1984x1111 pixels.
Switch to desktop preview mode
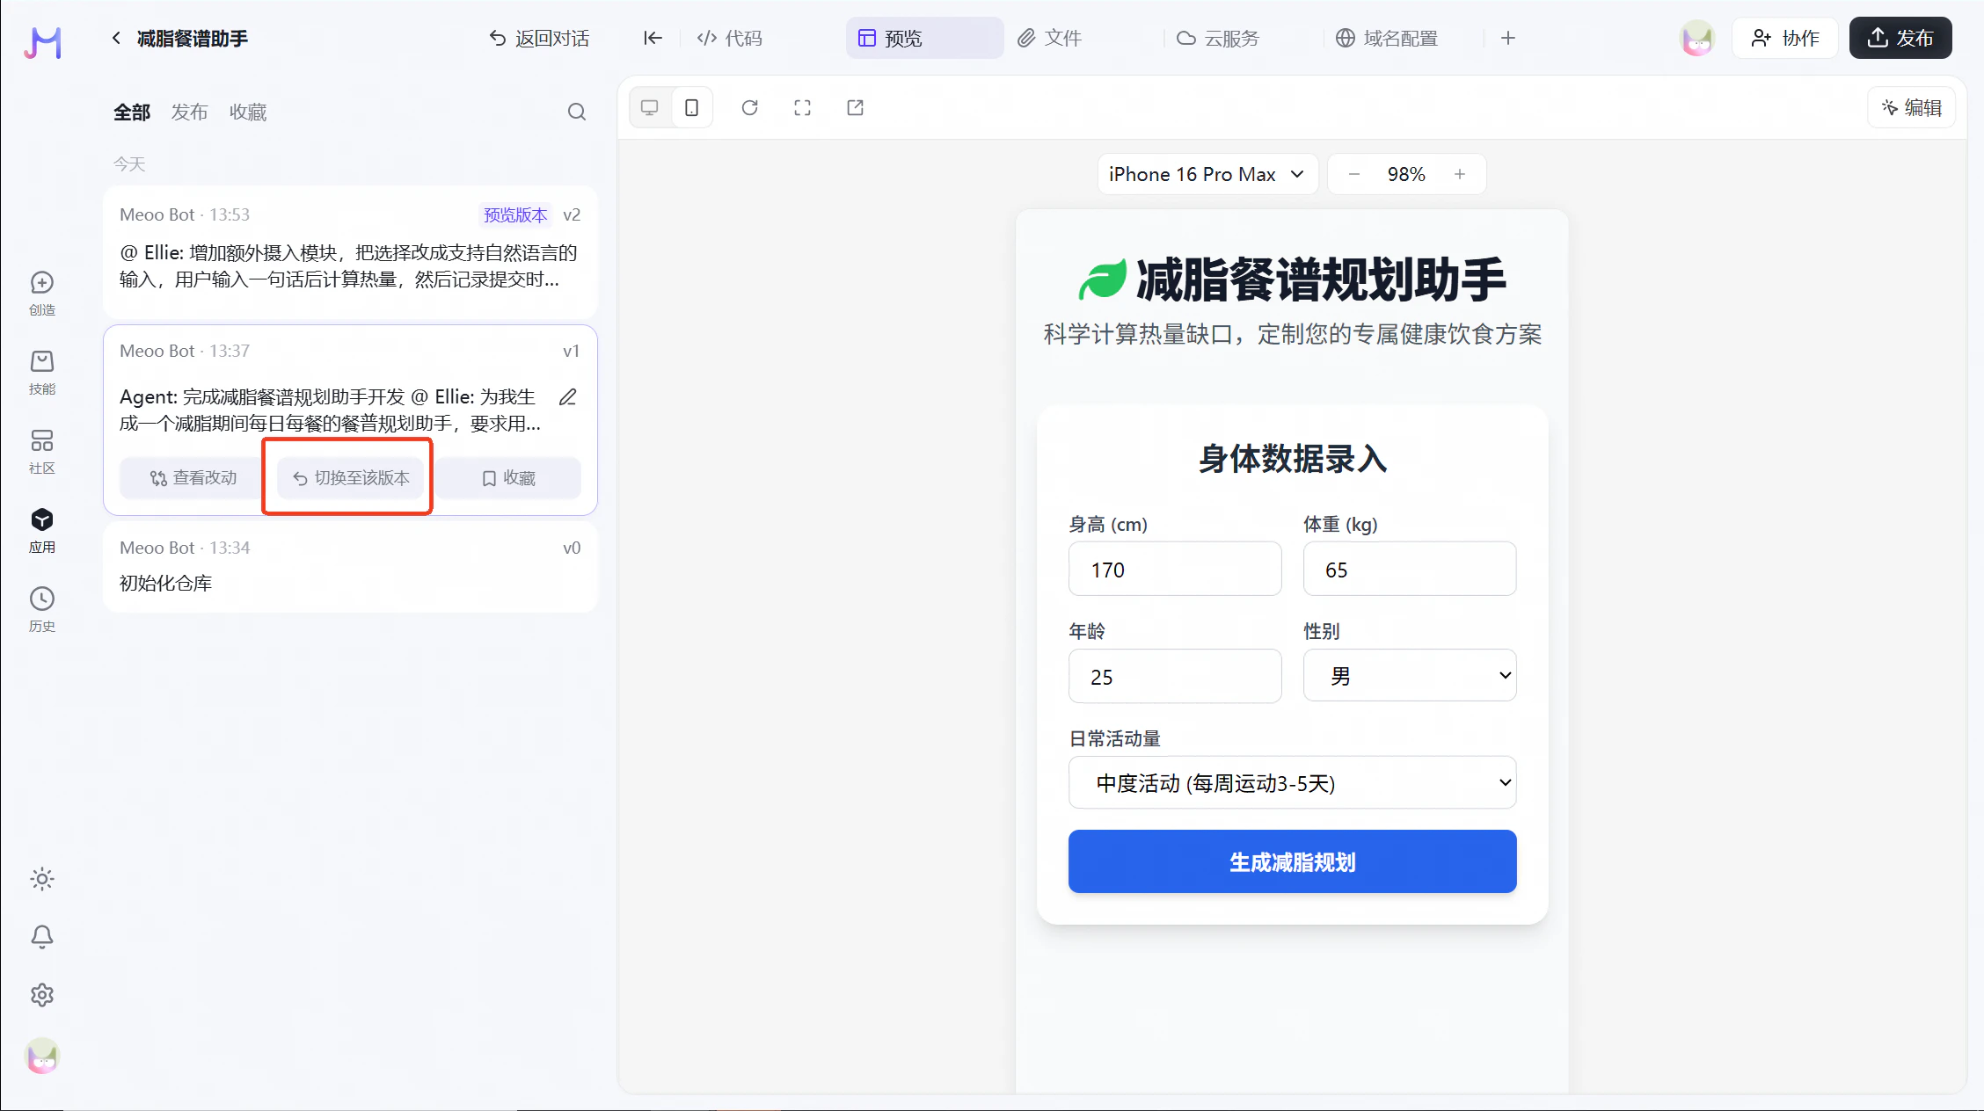pos(650,107)
